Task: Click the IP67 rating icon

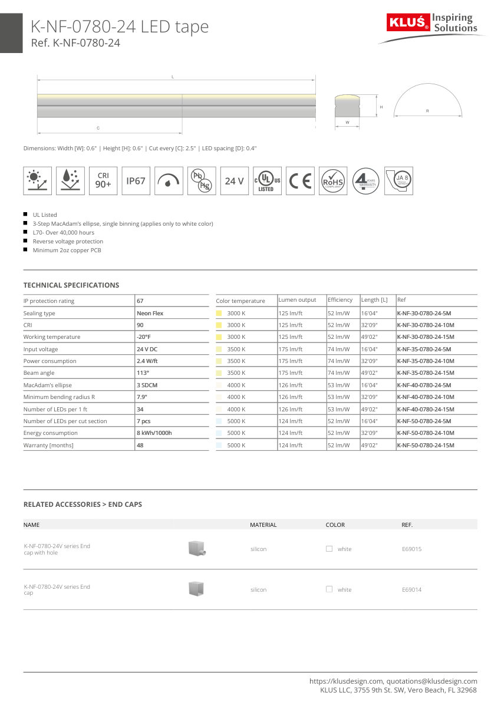Action: point(136,181)
